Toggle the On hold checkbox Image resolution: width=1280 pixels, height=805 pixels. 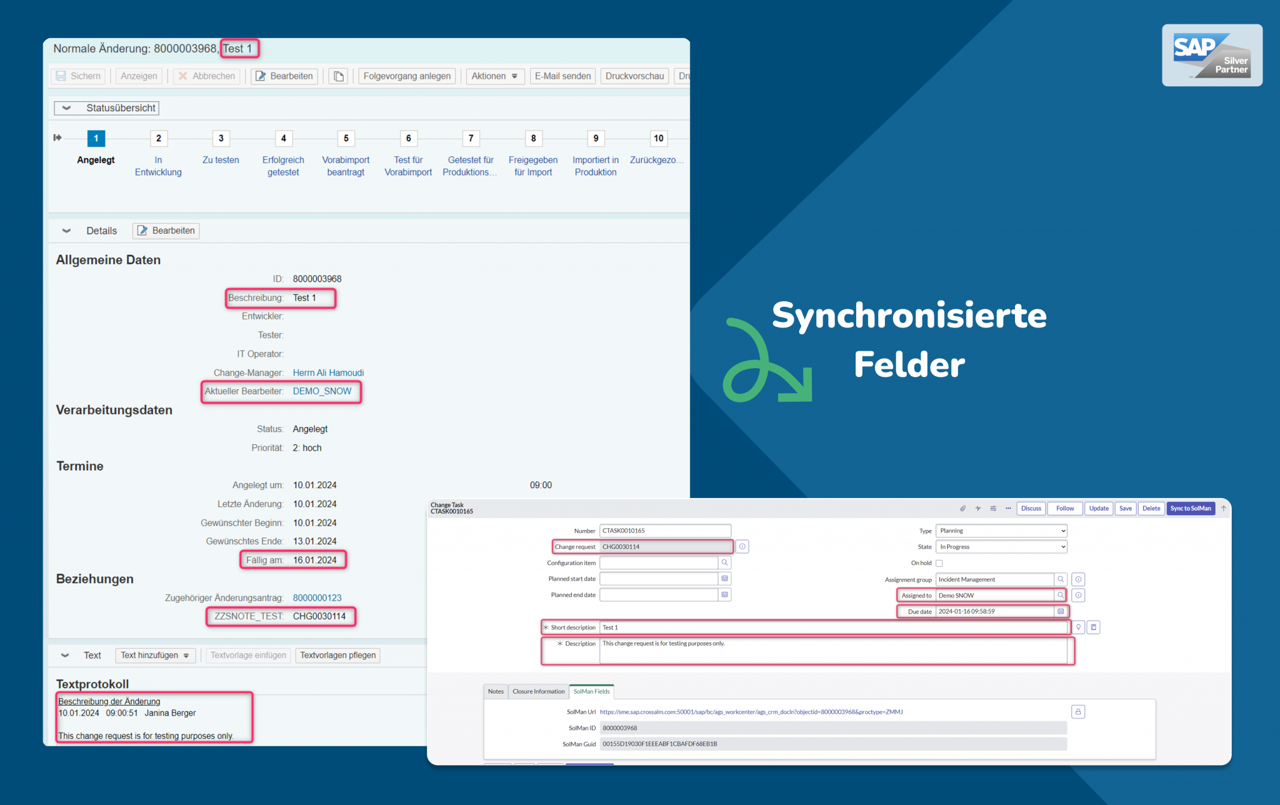click(939, 563)
